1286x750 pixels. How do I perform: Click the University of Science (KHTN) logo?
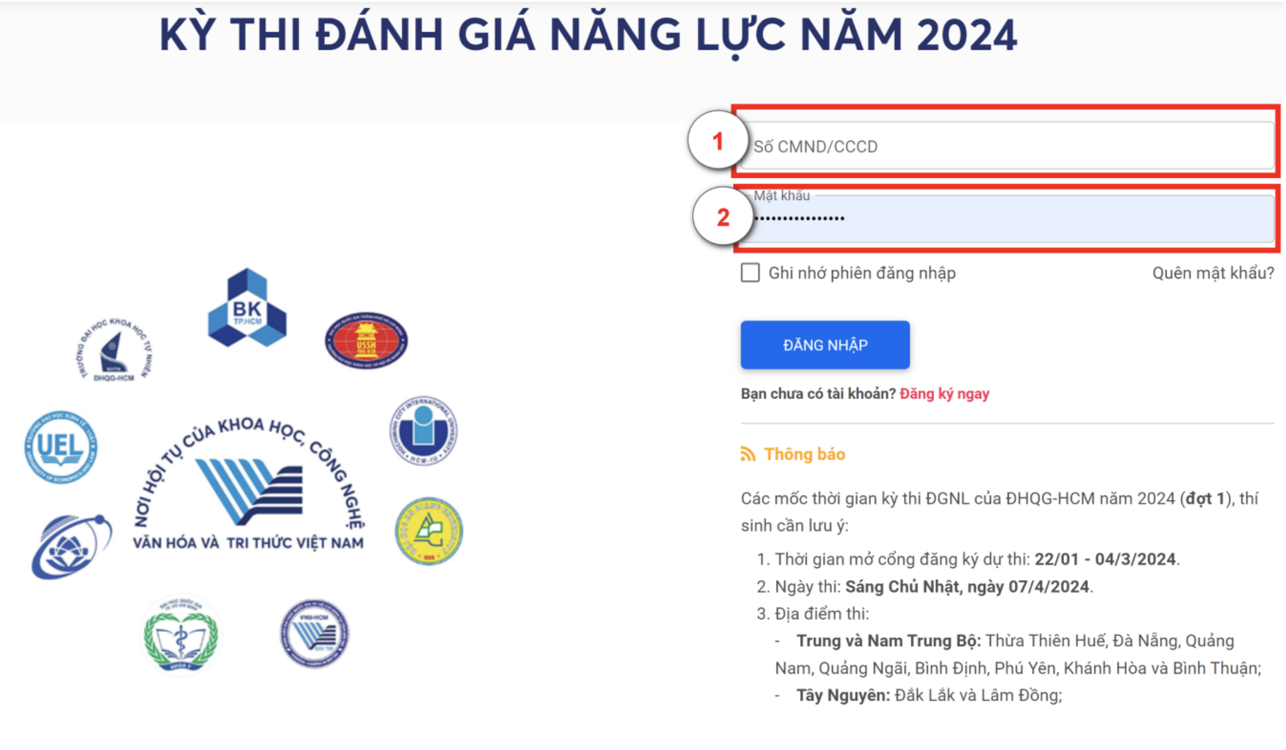pos(115,350)
